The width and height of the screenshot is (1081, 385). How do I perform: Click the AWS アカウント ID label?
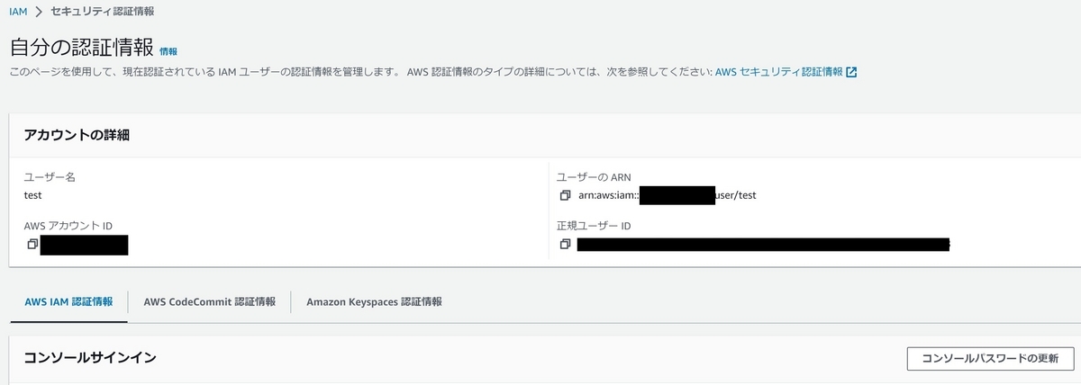coord(68,226)
